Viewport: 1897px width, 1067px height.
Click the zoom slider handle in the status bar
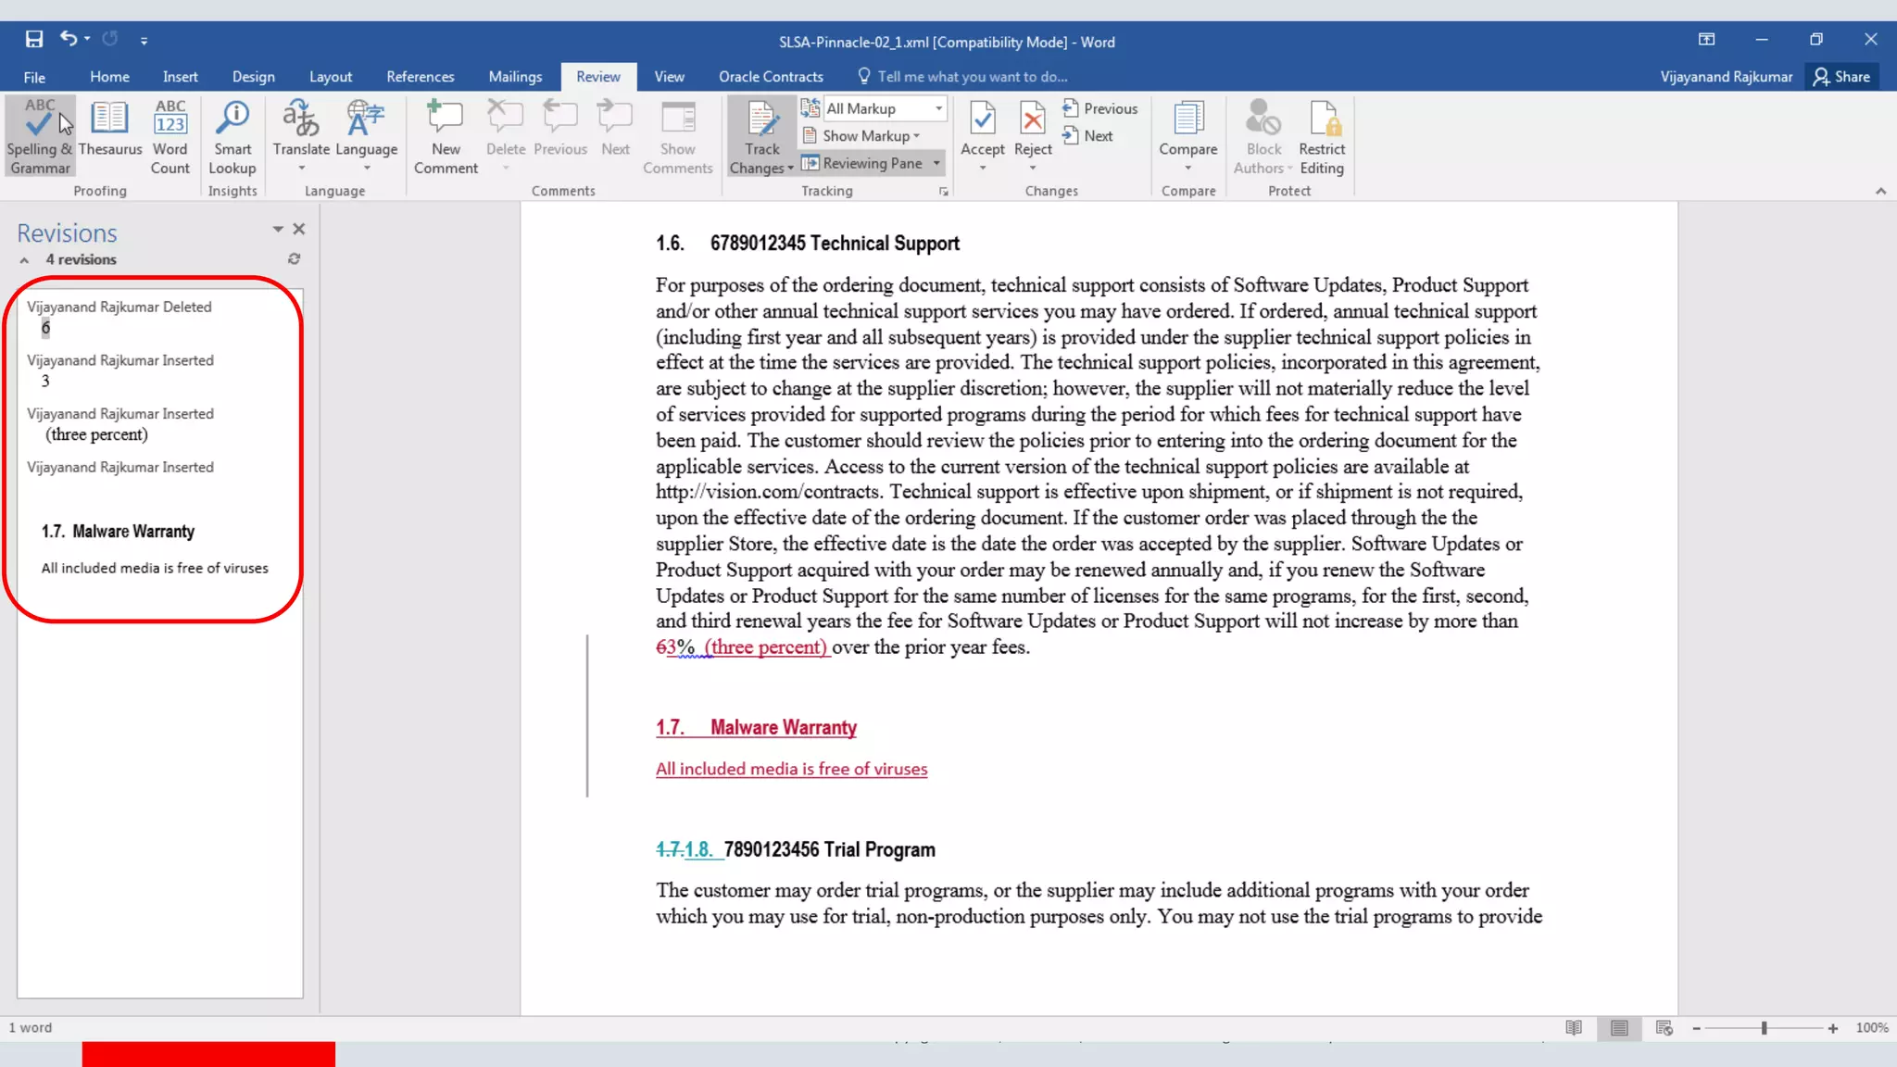pos(1764,1028)
